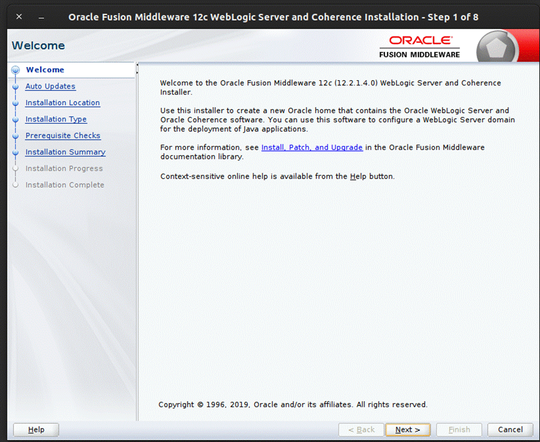Click the Prerequisite Checks step circle icon
The height and width of the screenshot is (442, 540).
(16, 136)
